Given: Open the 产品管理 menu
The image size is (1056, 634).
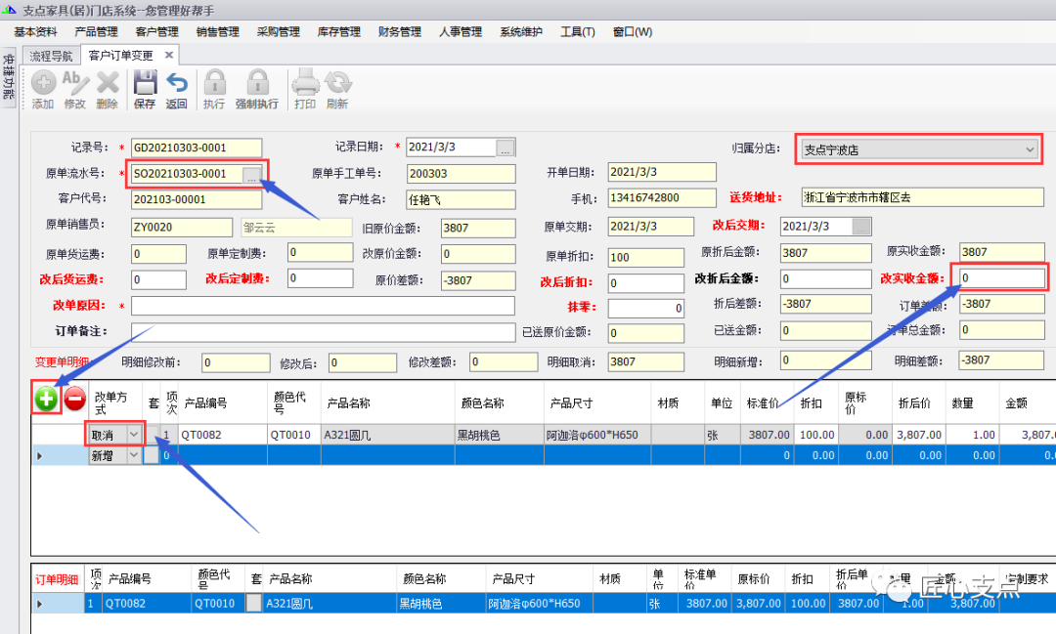Looking at the screenshot, I should [96, 31].
